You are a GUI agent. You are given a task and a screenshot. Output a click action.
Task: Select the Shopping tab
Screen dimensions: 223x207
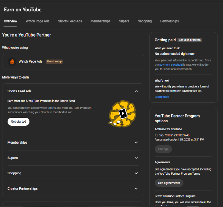click(x=145, y=21)
